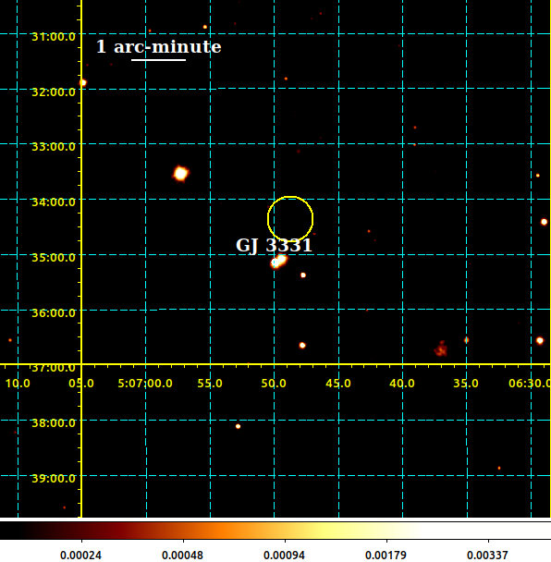Click the bright source on the yellow axis near 32:00
The width and height of the screenshot is (551, 562).
pos(83,83)
